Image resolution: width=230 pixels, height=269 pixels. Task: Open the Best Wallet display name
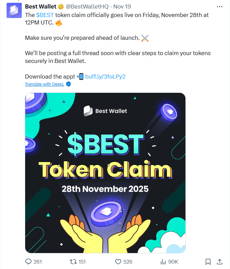click(40, 6)
